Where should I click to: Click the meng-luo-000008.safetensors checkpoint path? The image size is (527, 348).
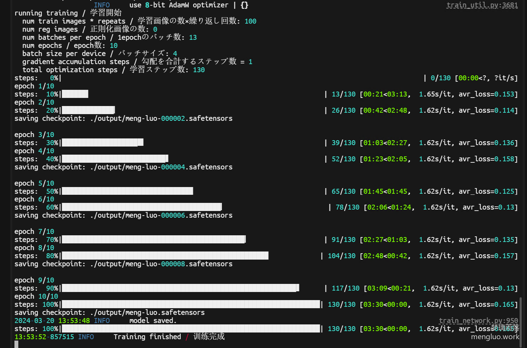(x=161, y=264)
